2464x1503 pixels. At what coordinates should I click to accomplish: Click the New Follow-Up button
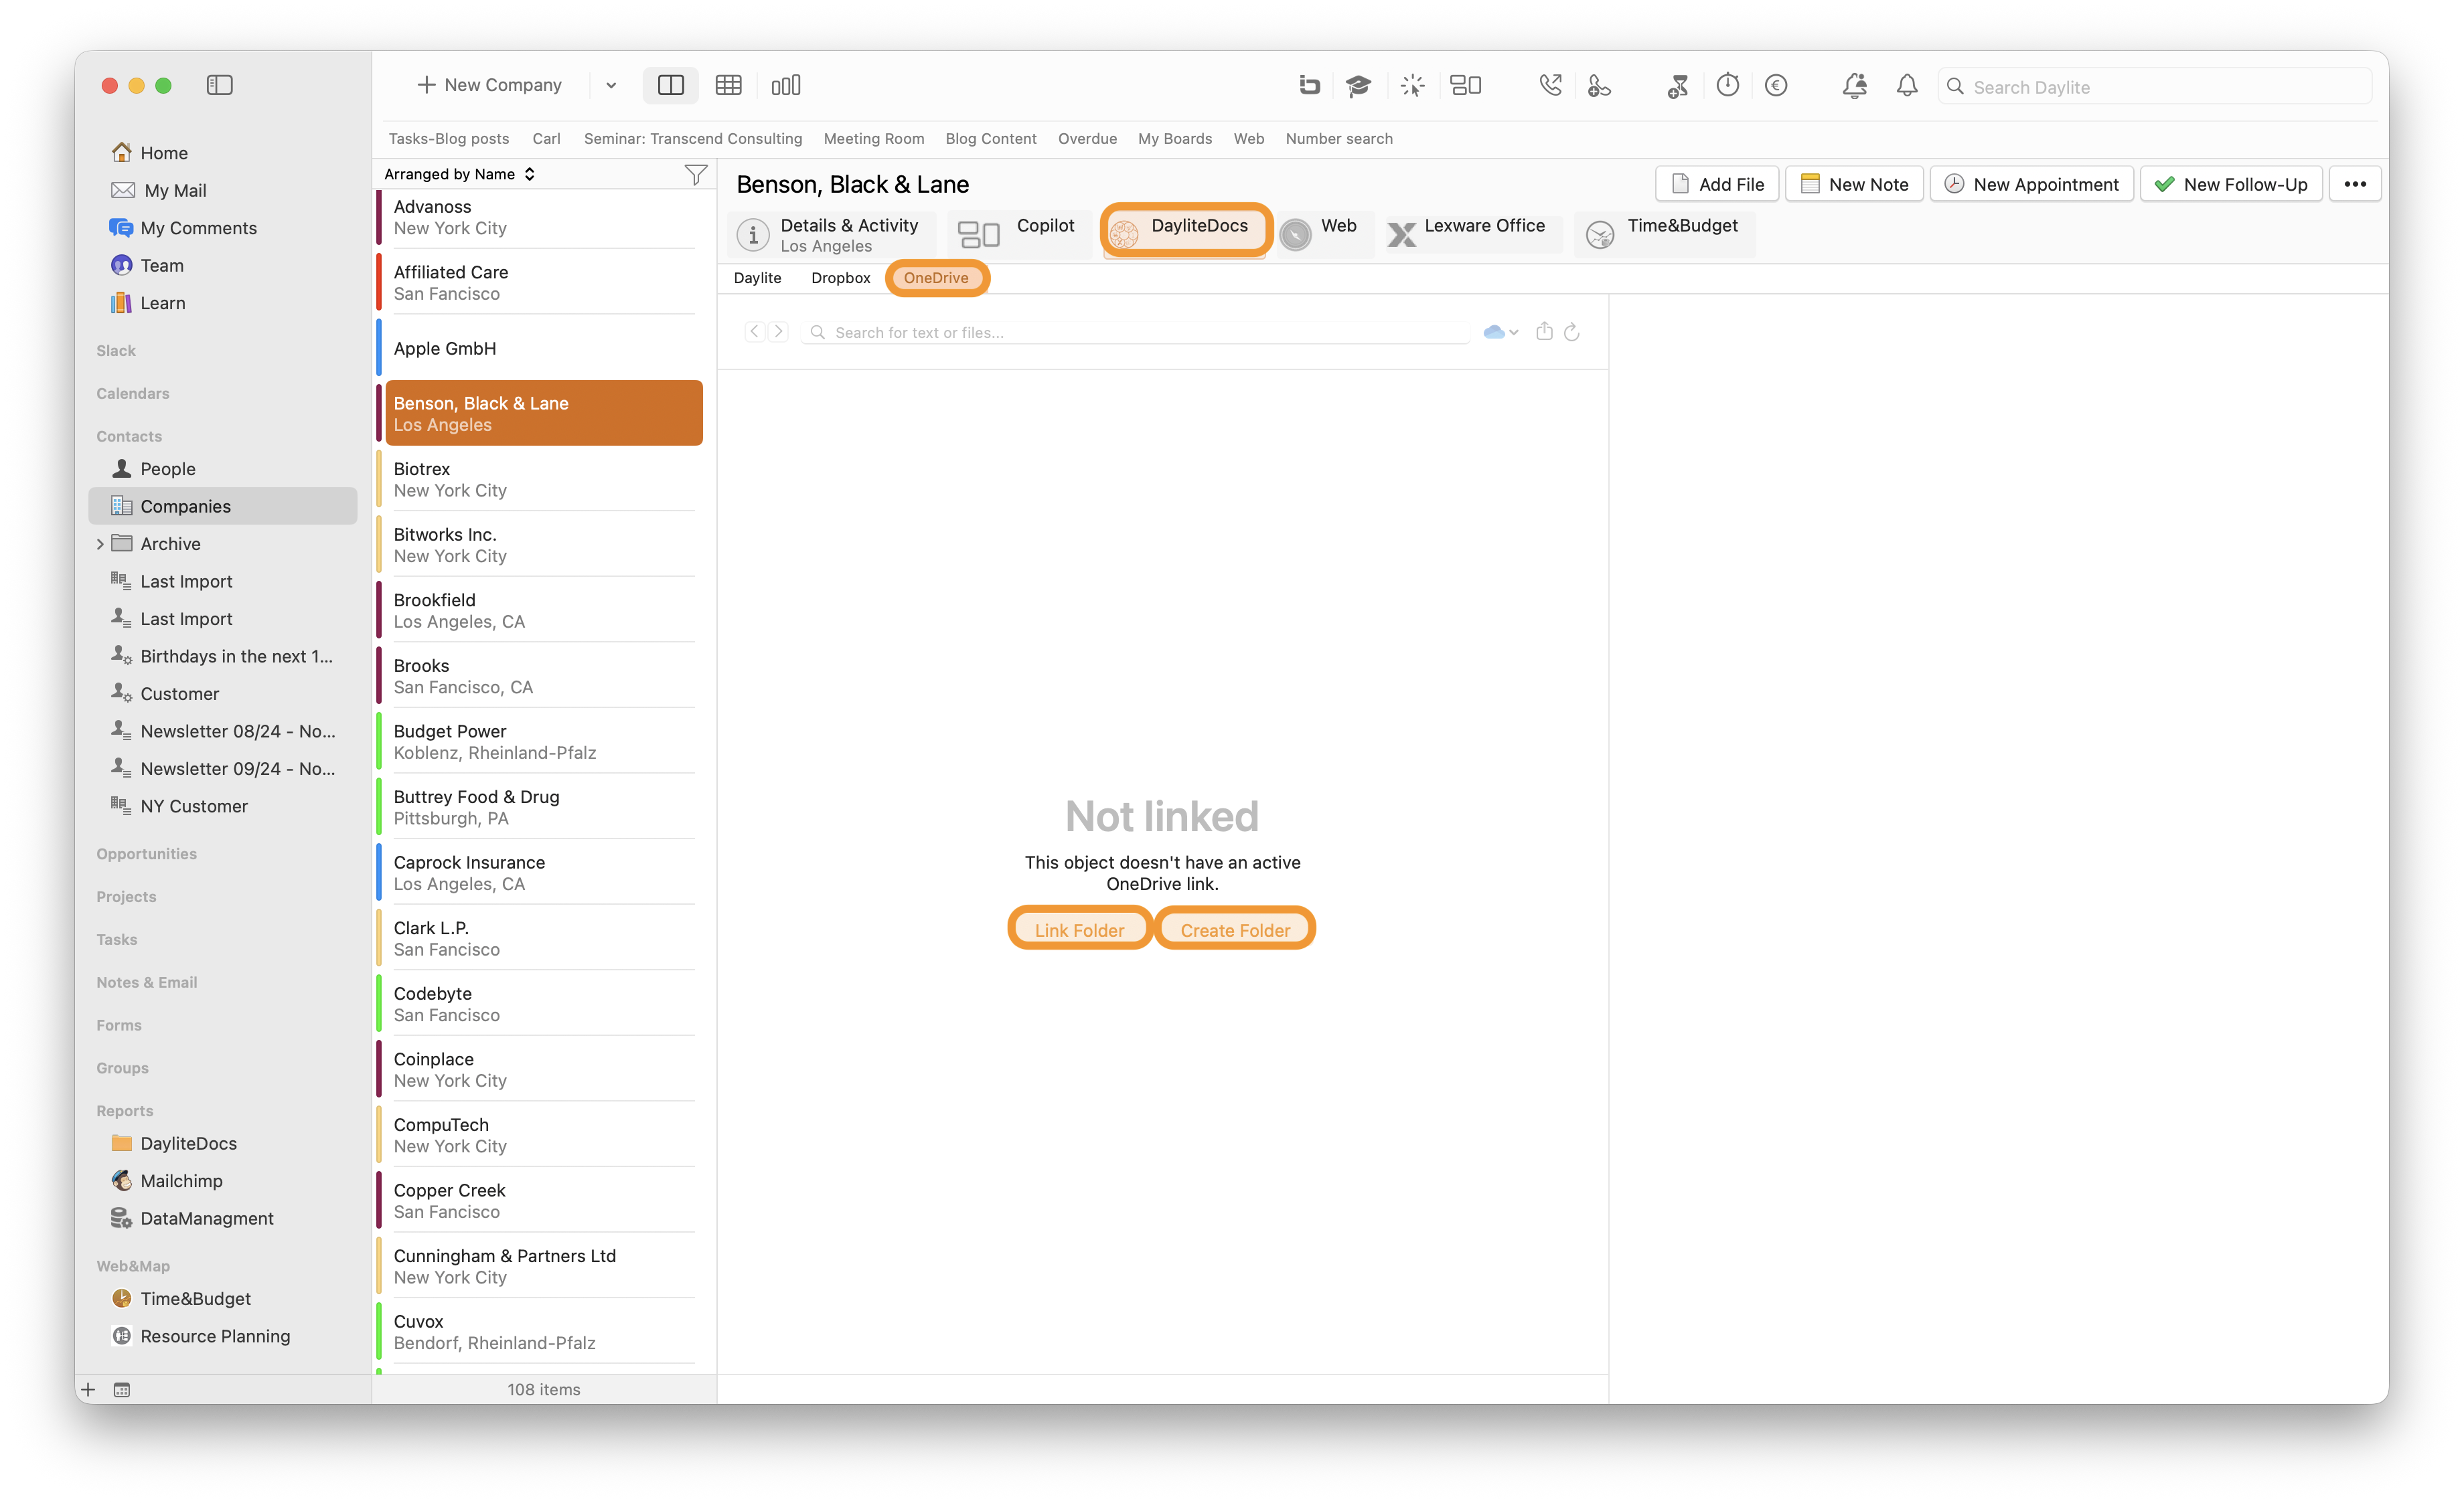2231,184
